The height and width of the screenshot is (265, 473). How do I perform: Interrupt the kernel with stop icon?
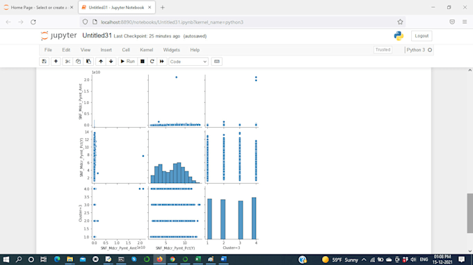point(143,61)
